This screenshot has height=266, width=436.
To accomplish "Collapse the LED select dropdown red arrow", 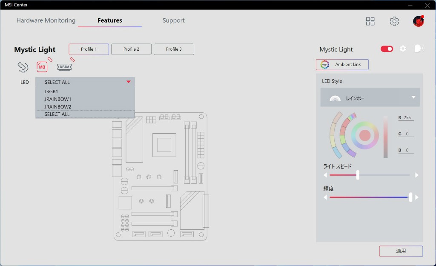I will (129, 82).
